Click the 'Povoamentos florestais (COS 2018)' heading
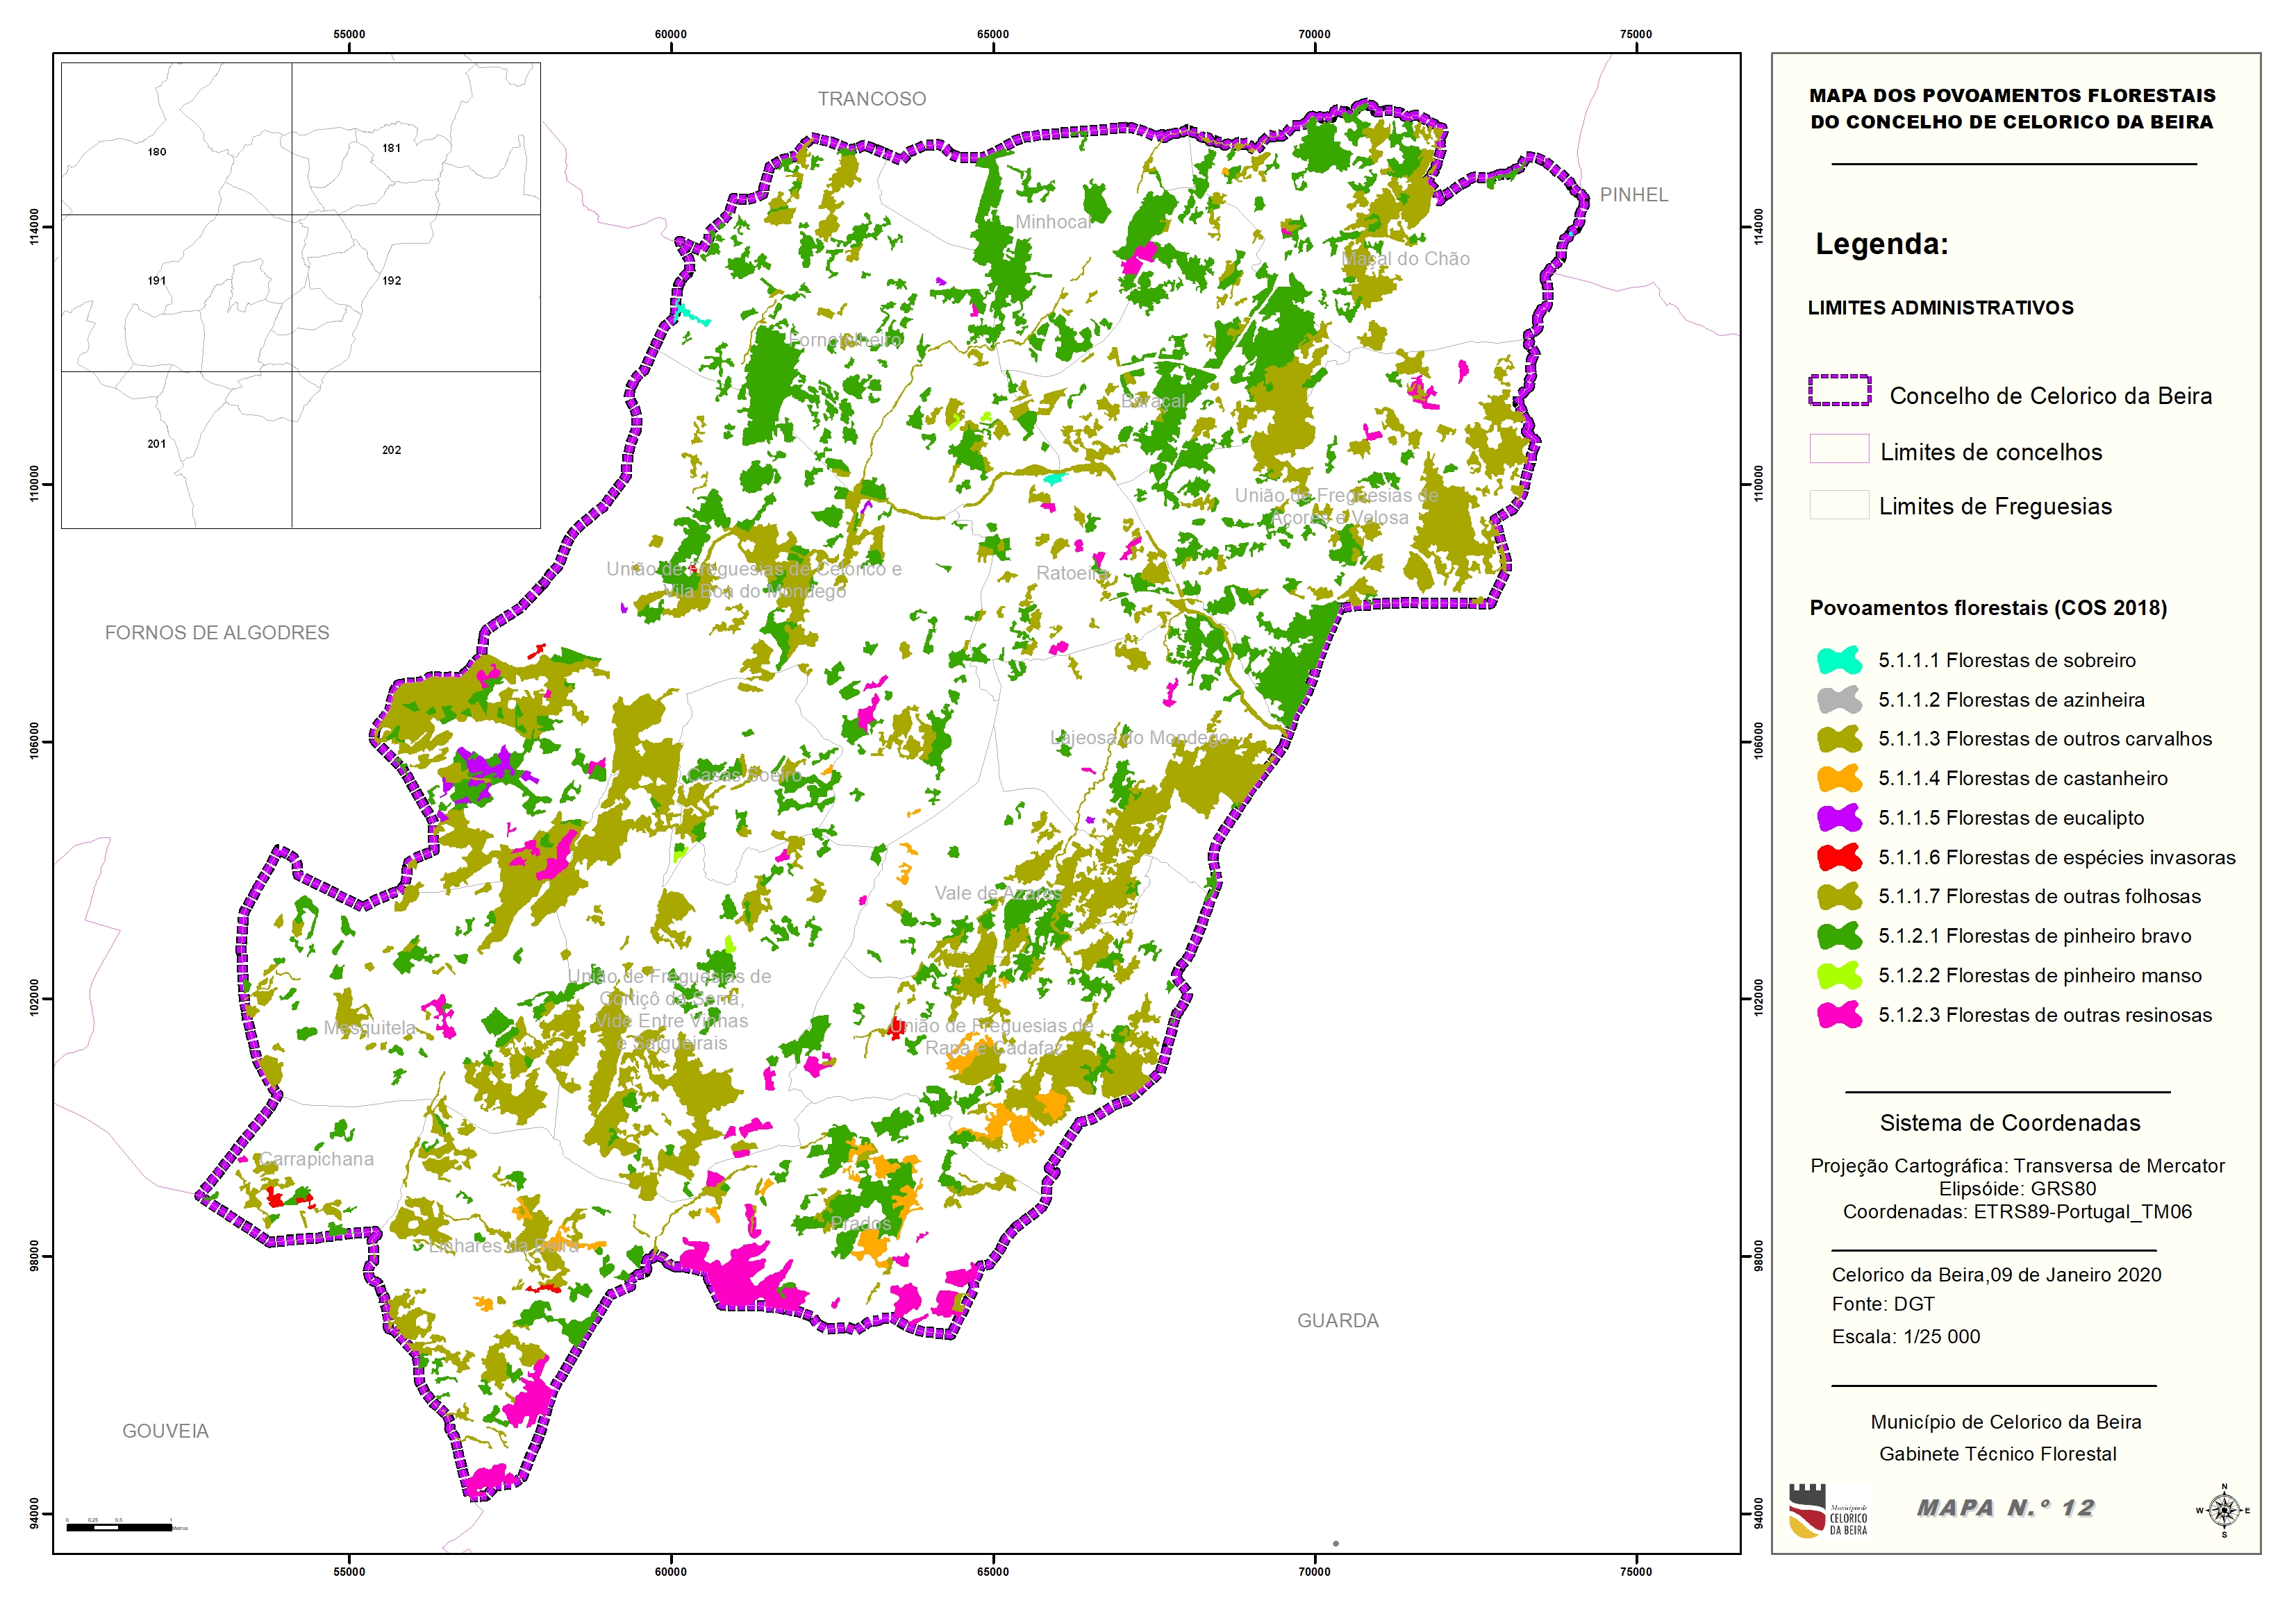This screenshot has height=1623, width=2296. [x=1988, y=607]
